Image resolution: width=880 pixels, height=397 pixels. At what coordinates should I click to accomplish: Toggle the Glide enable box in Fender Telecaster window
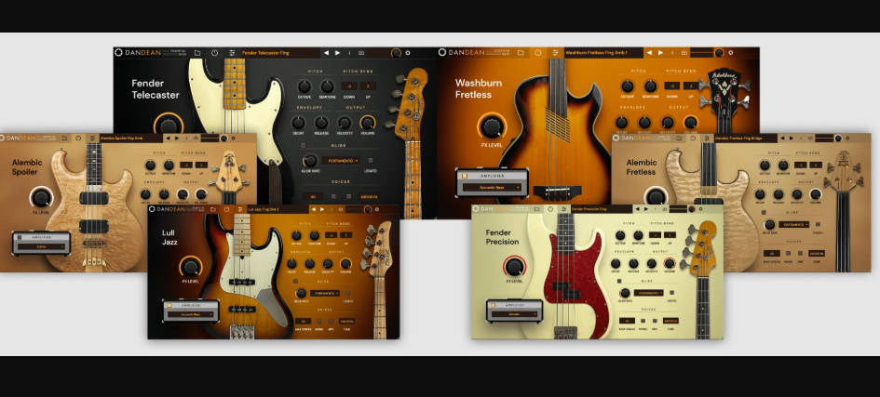pos(303,145)
